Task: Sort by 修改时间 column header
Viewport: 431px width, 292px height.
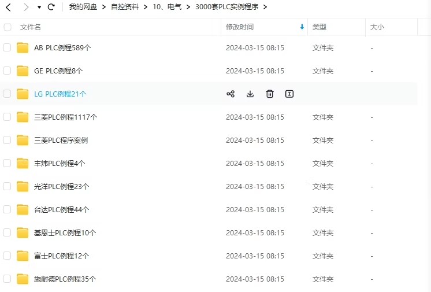Action: pyautogui.click(x=240, y=27)
